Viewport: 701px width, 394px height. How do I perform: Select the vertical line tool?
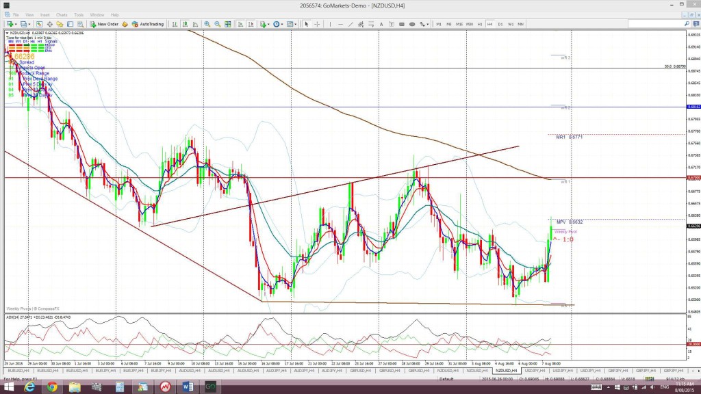pyautogui.click(x=331, y=24)
